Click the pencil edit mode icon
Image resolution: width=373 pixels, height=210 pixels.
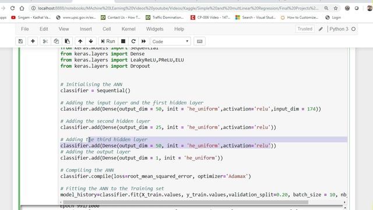click(321, 29)
